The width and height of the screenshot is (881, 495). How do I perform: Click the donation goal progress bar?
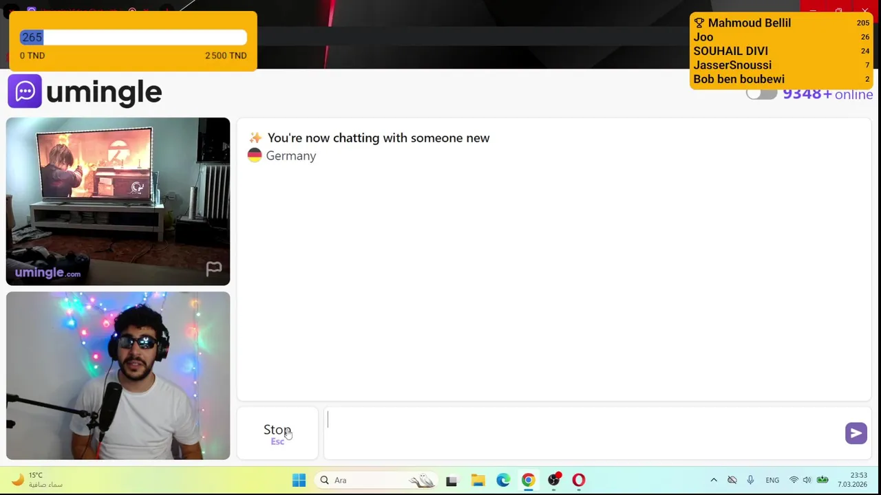pyautogui.click(x=133, y=37)
